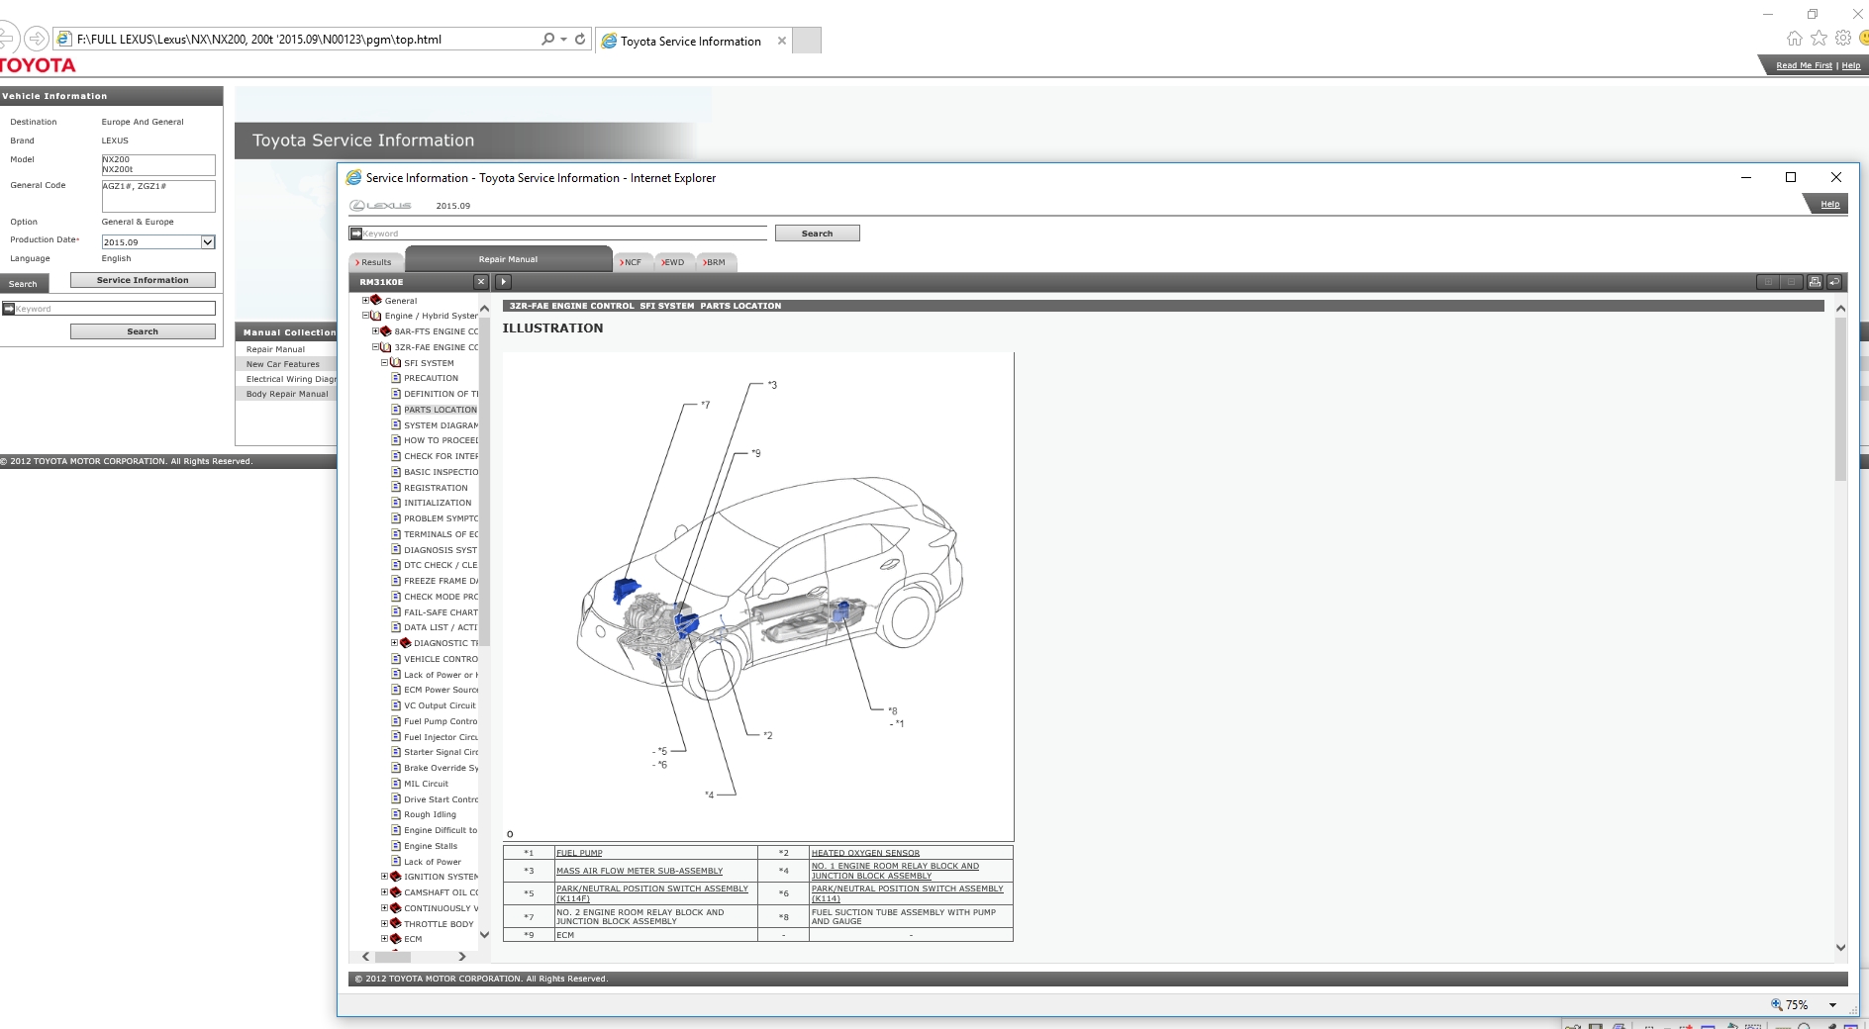The width and height of the screenshot is (1869, 1029).
Task: Click the plus text-size icon in the toolbar
Action: click(x=1768, y=282)
